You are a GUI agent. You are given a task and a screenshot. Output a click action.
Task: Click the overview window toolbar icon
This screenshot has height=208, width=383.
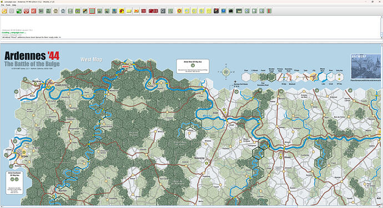coord(239,11)
